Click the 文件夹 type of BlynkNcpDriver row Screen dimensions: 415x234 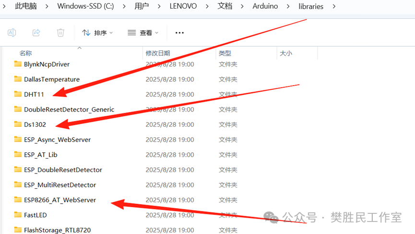click(228, 64)
